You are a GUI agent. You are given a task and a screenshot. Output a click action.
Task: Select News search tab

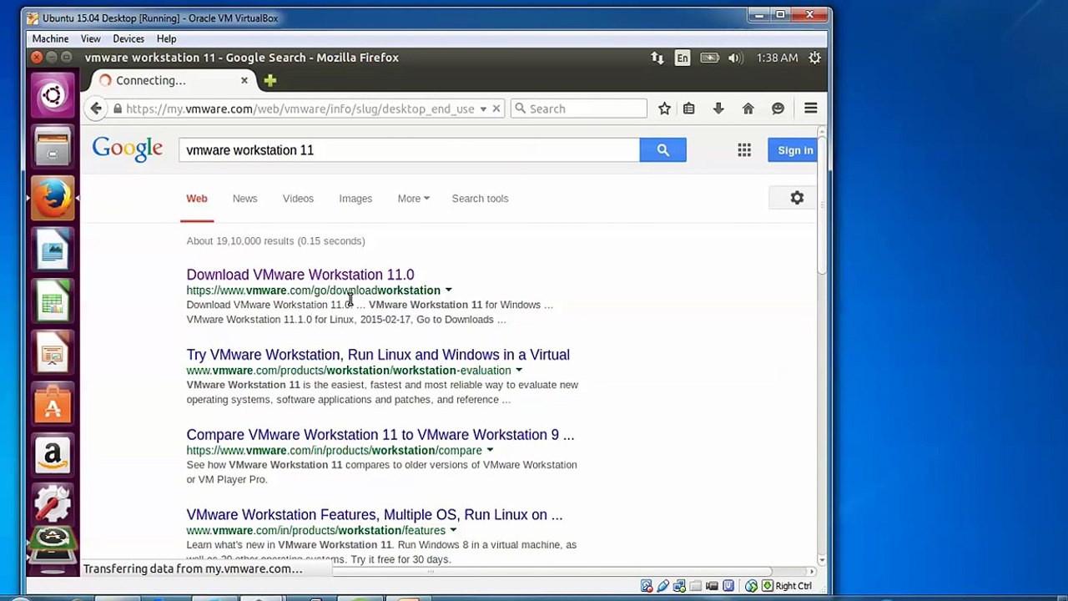click(244, 199)
